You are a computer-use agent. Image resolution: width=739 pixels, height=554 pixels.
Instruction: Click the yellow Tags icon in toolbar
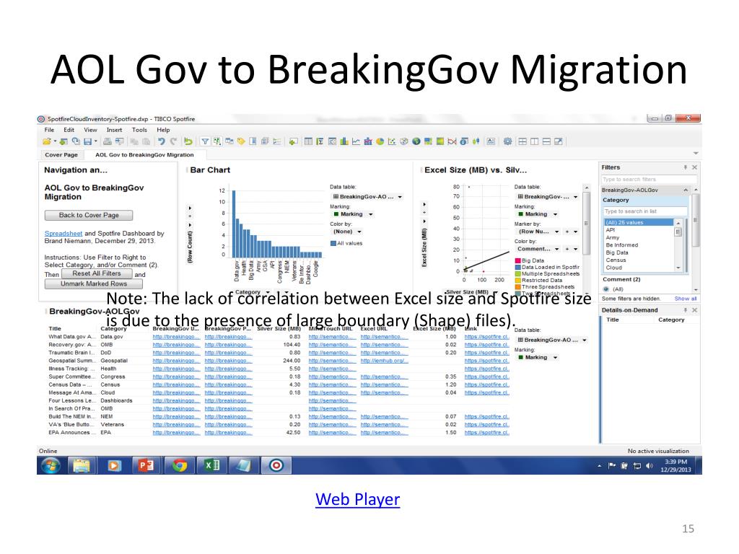[241, 141]
